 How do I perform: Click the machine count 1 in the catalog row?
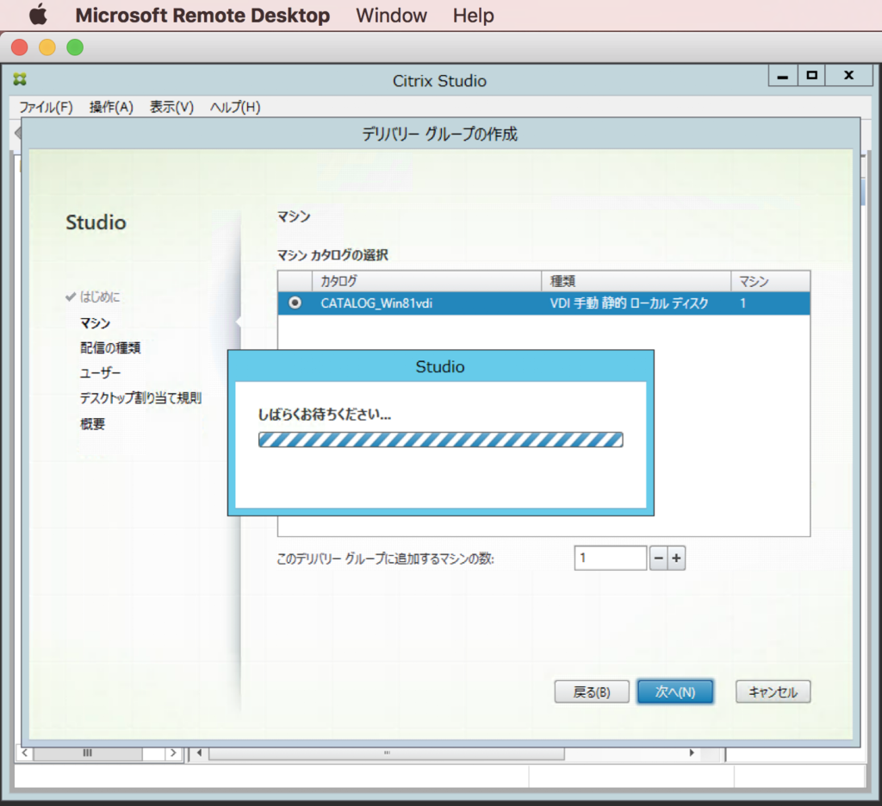click(x=743, y=303)
